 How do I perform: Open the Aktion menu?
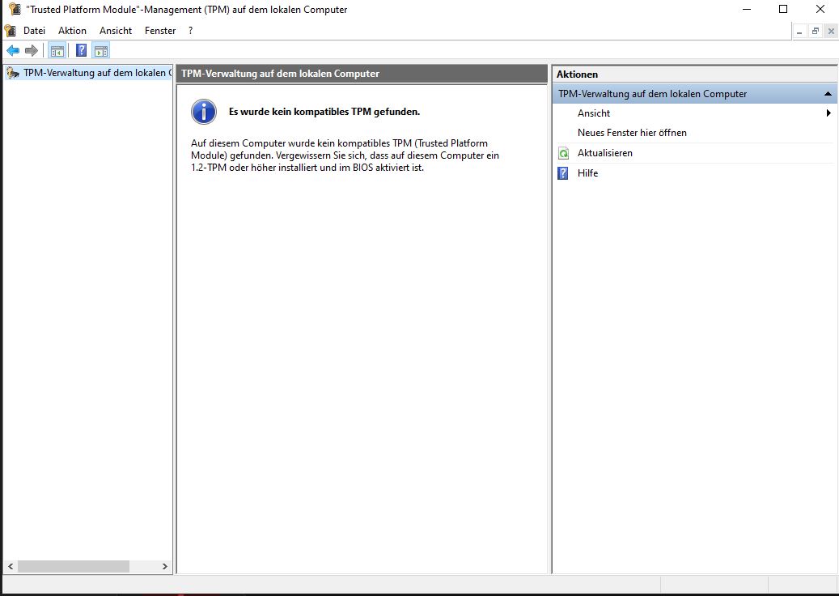tap(72, 31)
